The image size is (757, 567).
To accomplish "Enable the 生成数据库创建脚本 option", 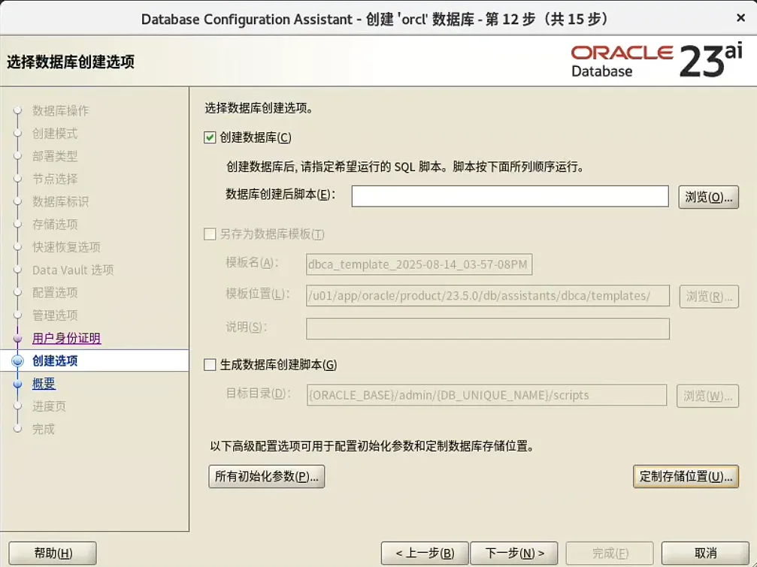I will (x=209, y=363).
